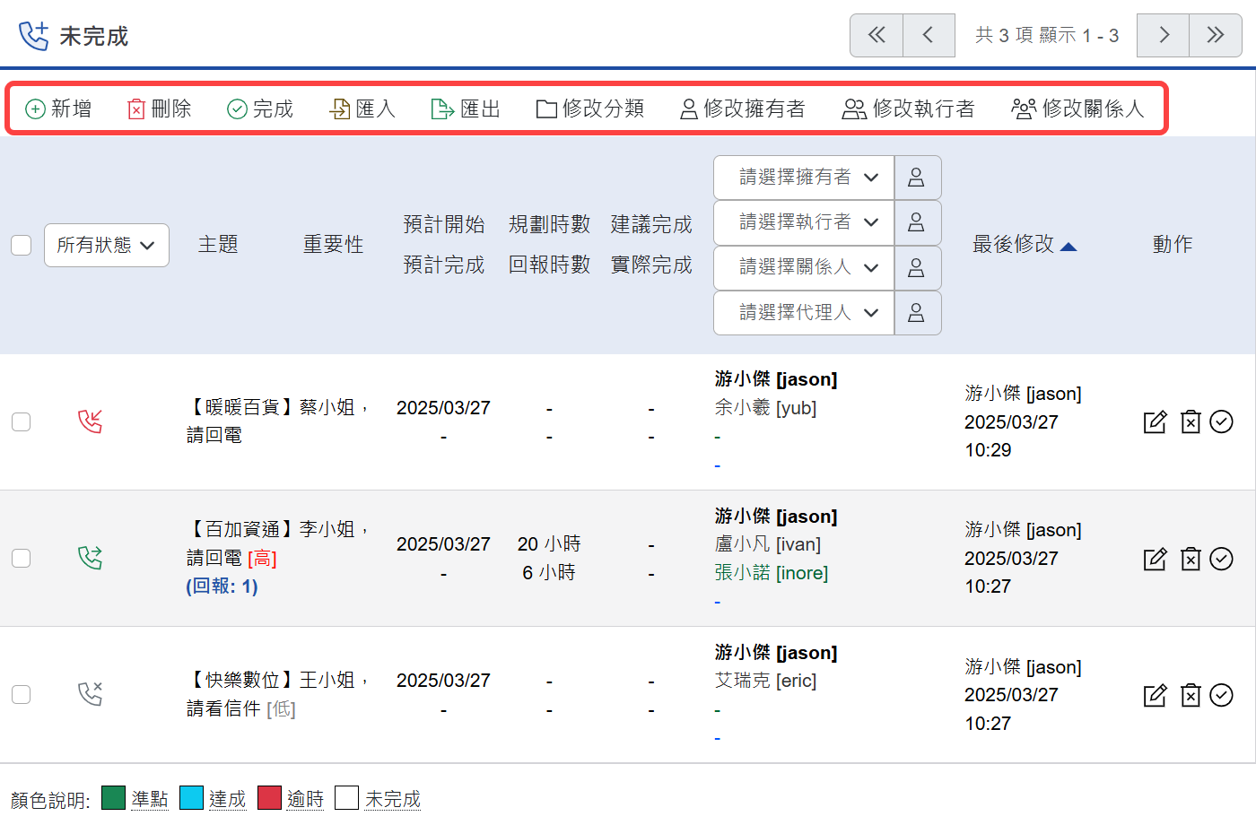Mark the 百加資通 李小姐 item complete
This screenshot has width=1256, height=825.
[x=1222, y=559]
